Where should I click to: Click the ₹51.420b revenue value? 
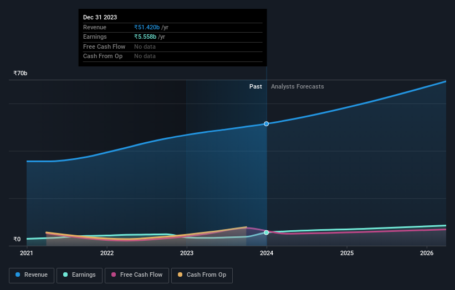(147, 27)
